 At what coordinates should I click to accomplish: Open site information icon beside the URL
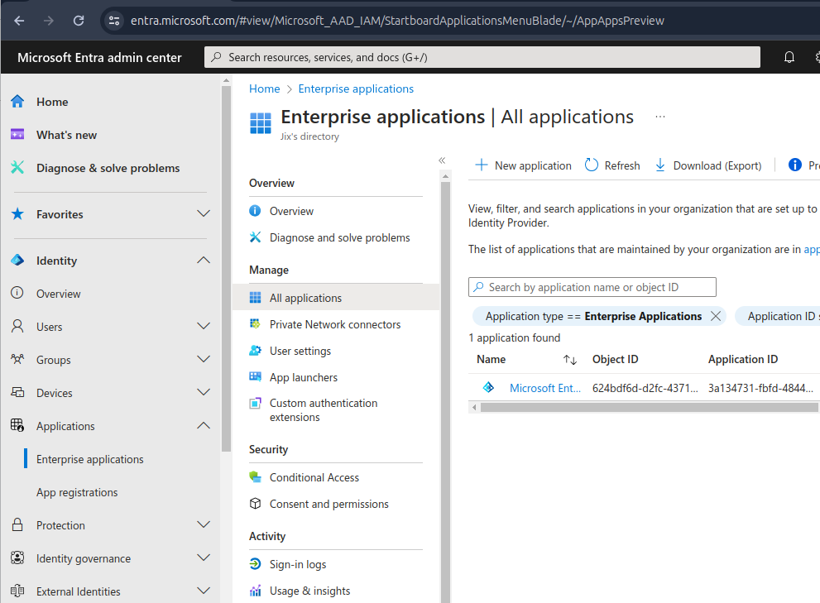tap(114, 21)
